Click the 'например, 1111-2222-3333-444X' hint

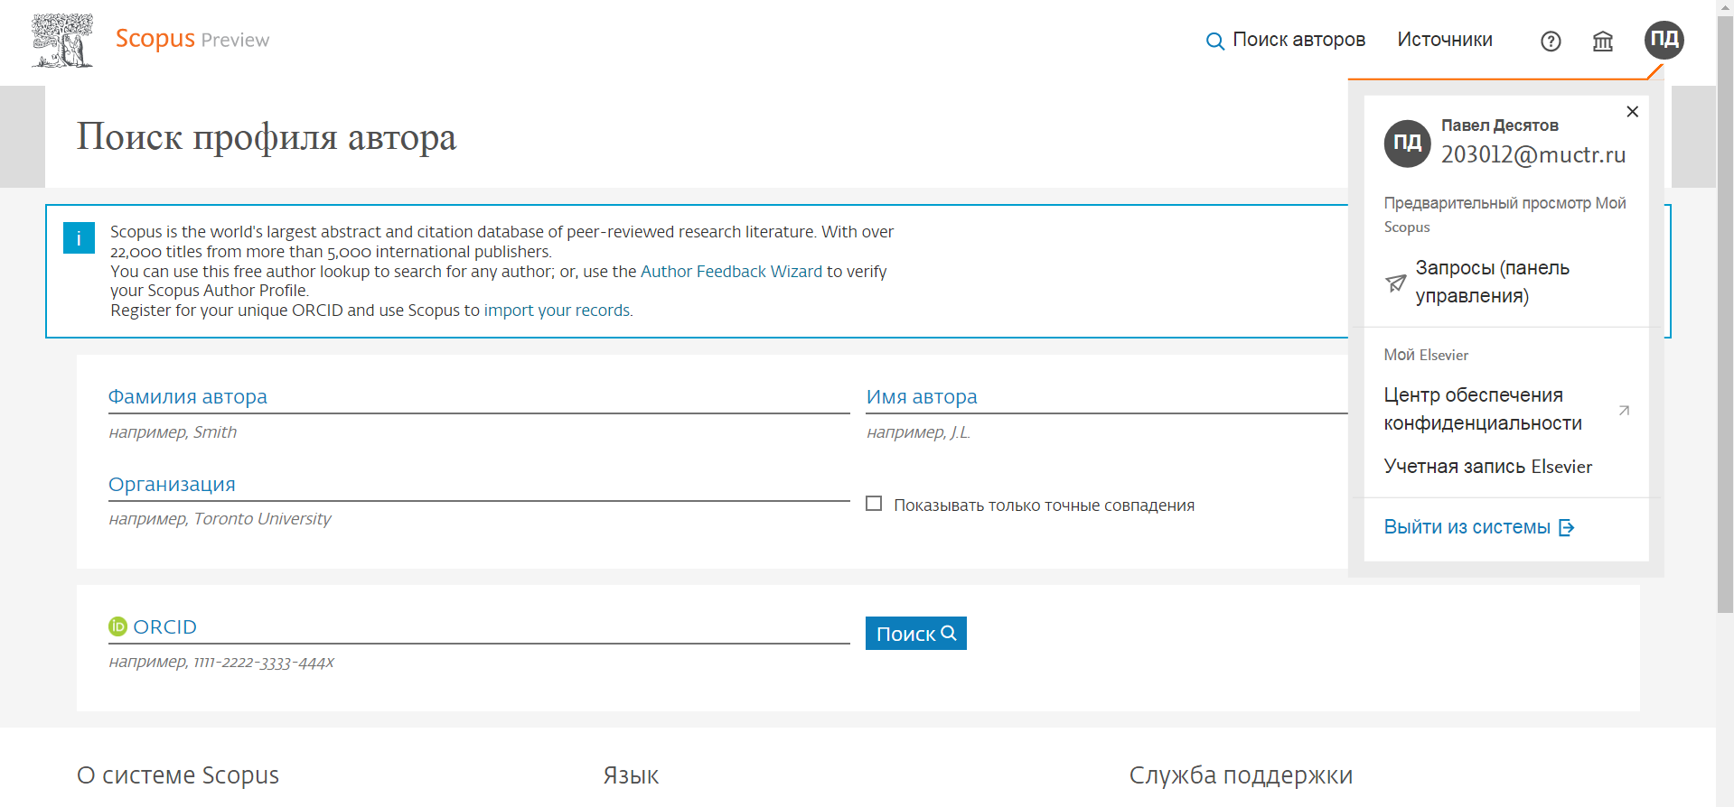click(x=221, y=663)
